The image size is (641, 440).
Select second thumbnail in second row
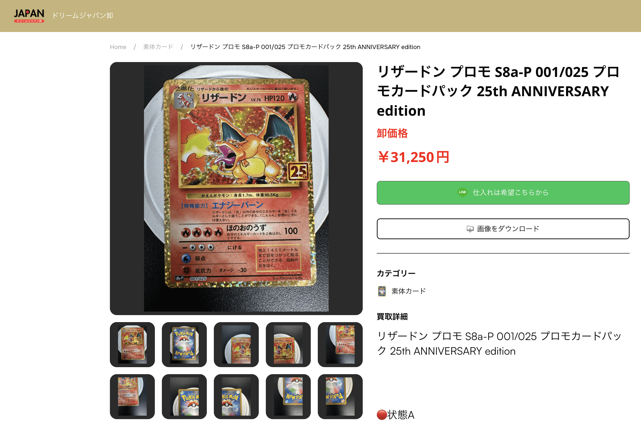coord(184,397)
